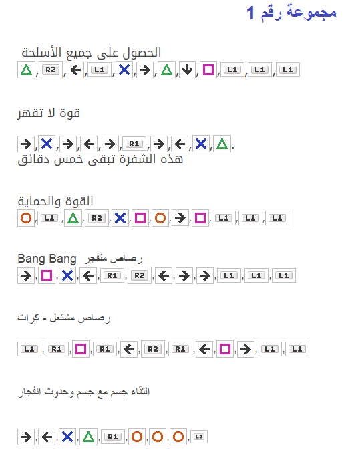
Task: Click the heading الحصول على جميع الأسلحة
Action: 92,53
